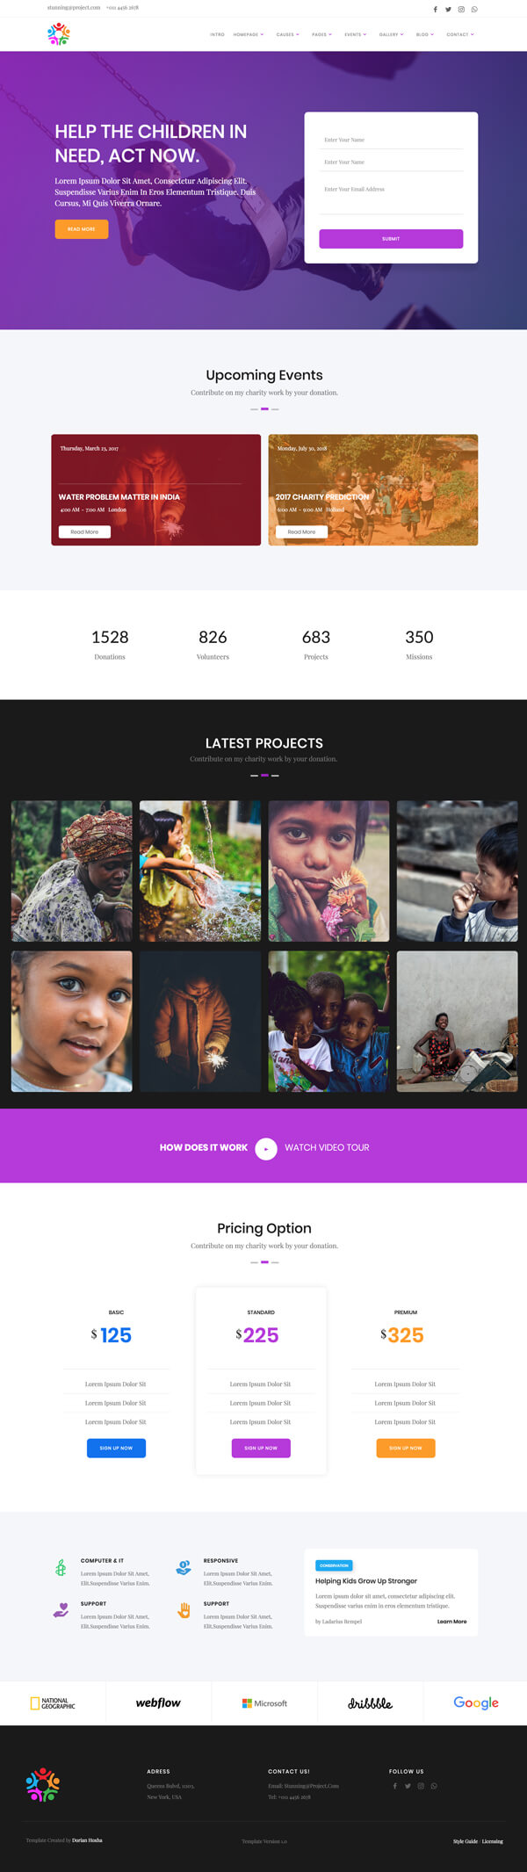Follow the Learn More link
Image resolution: width=527 pixels, height=1872 pixels.
tap(451, 1621)
